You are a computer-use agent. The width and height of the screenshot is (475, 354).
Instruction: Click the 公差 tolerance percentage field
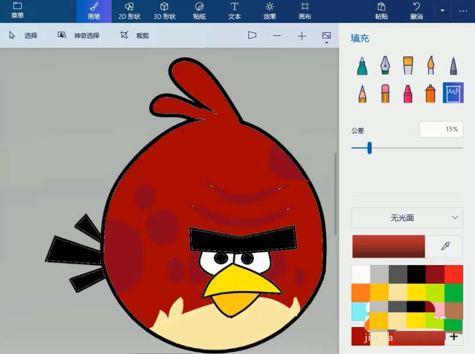[x=441, y=129]
